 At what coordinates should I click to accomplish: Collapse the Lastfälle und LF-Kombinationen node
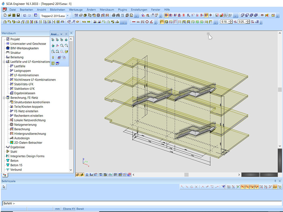point(4,62)
